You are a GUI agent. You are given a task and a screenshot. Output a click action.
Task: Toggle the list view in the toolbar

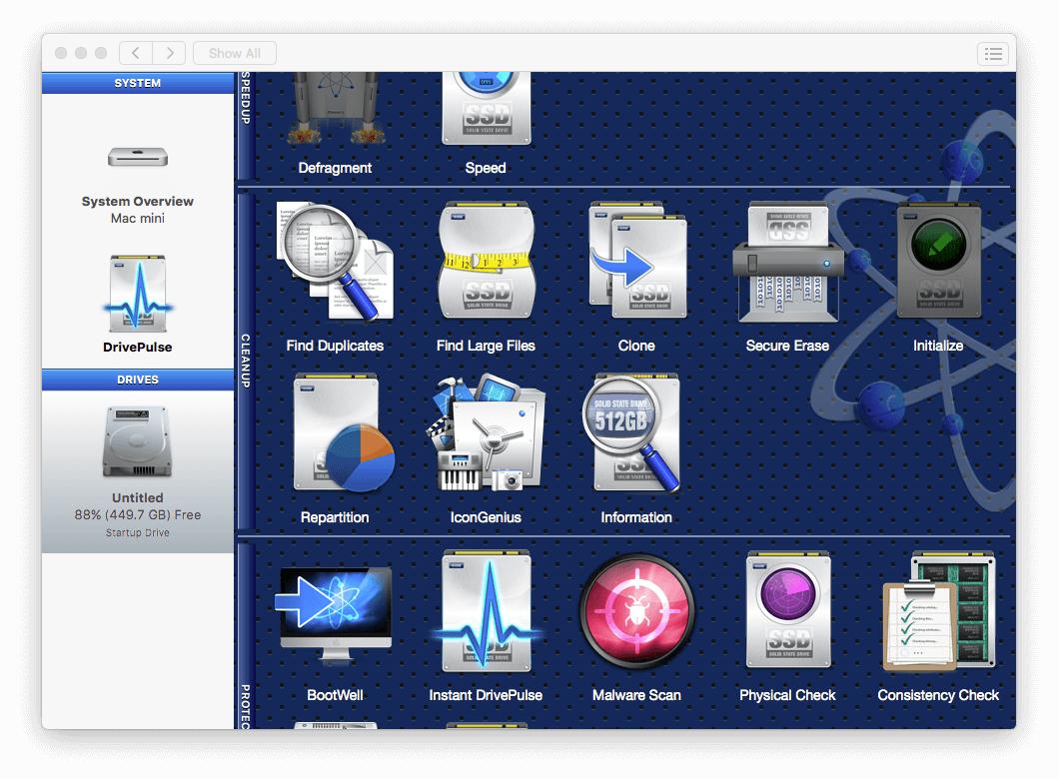coord(993,54)
